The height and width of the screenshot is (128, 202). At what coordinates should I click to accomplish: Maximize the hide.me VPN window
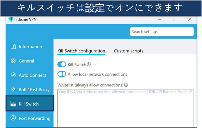coord(175,19)
